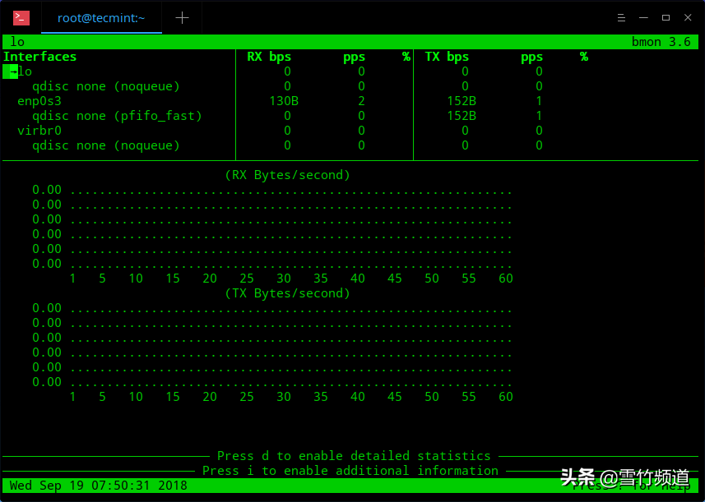Click the RX bps column header

coord(269,57)
